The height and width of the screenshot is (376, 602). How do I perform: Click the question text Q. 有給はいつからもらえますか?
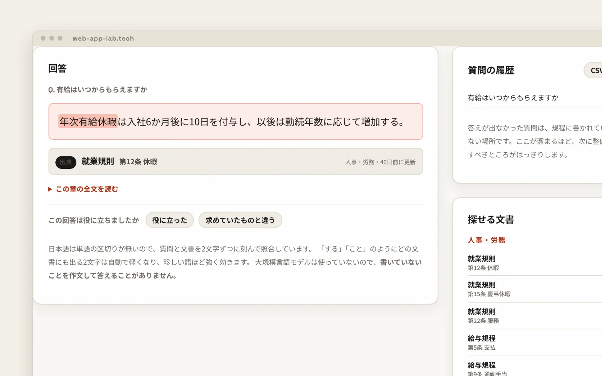98,89
